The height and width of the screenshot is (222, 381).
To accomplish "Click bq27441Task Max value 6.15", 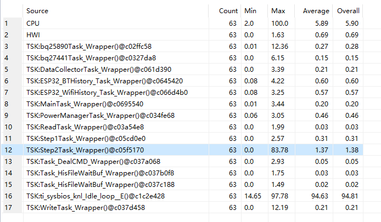I will (278, 58).
